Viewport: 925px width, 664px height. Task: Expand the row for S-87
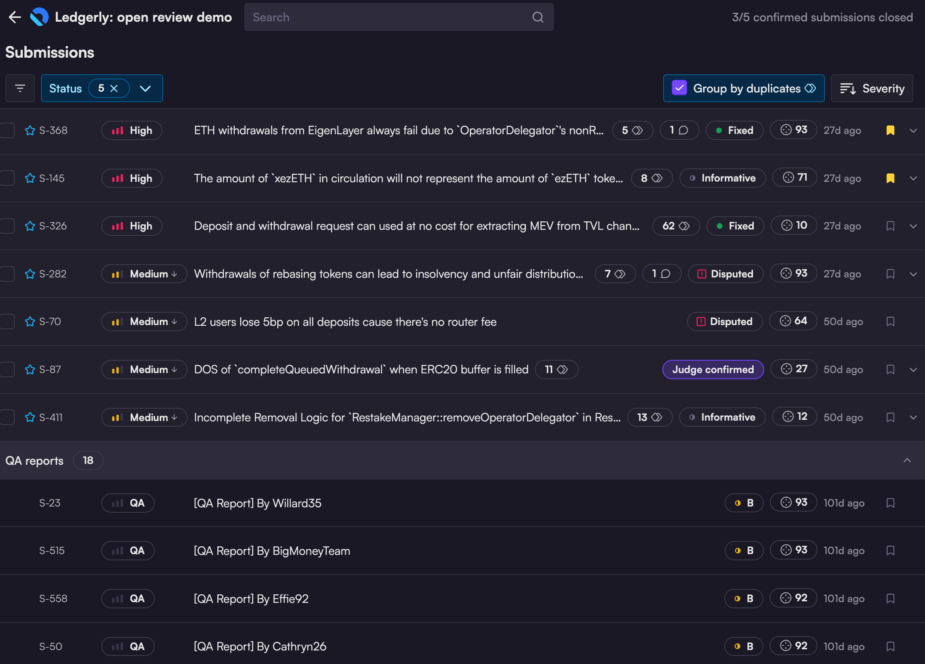point(913,370)
